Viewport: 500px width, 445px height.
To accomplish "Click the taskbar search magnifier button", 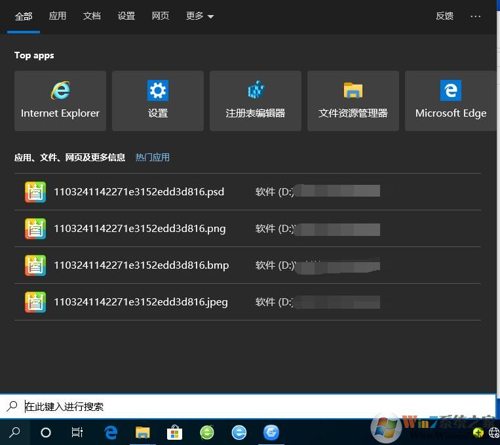I will click(14, 433).
